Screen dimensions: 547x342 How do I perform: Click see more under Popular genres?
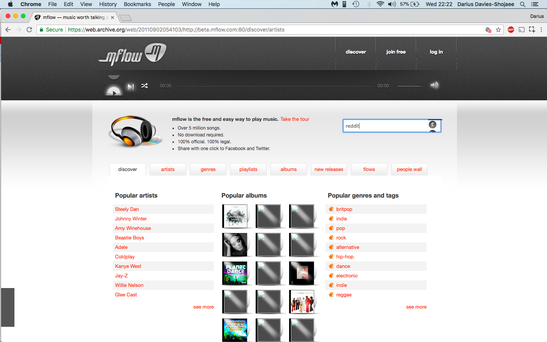tap(416, 307)
